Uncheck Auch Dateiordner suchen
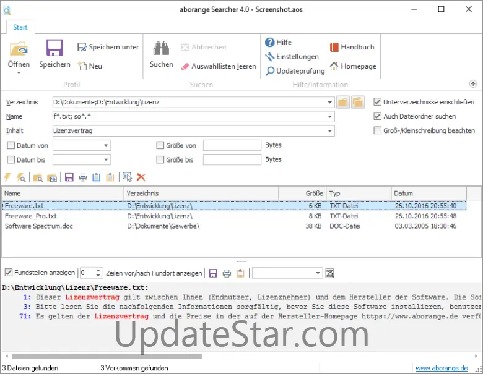 pos(377,116)
